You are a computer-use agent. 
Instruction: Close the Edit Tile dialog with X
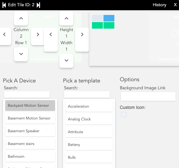[x=175, y=5]
